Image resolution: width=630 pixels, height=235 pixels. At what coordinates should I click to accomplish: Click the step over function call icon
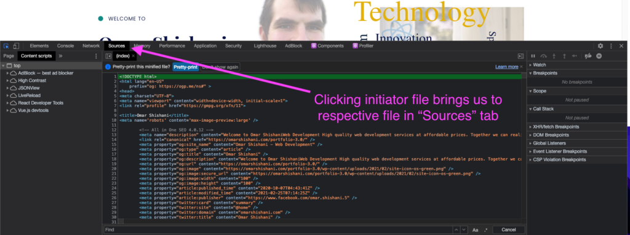coord(544,56)
